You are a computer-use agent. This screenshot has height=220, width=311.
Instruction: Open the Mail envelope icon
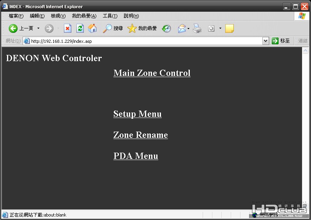tap(182, 28)
